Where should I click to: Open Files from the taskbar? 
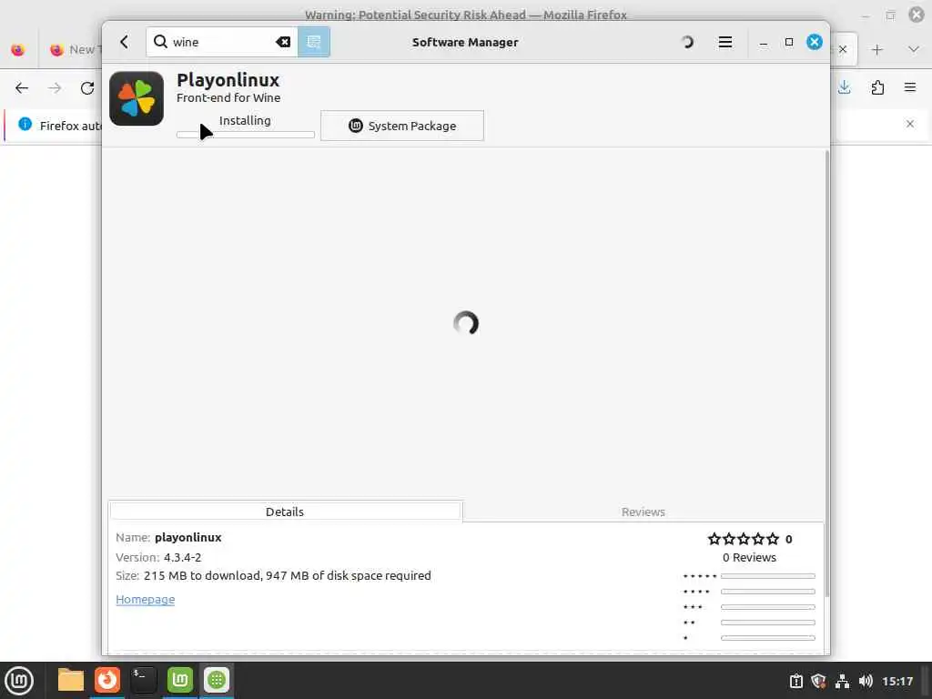pos(71,681)
